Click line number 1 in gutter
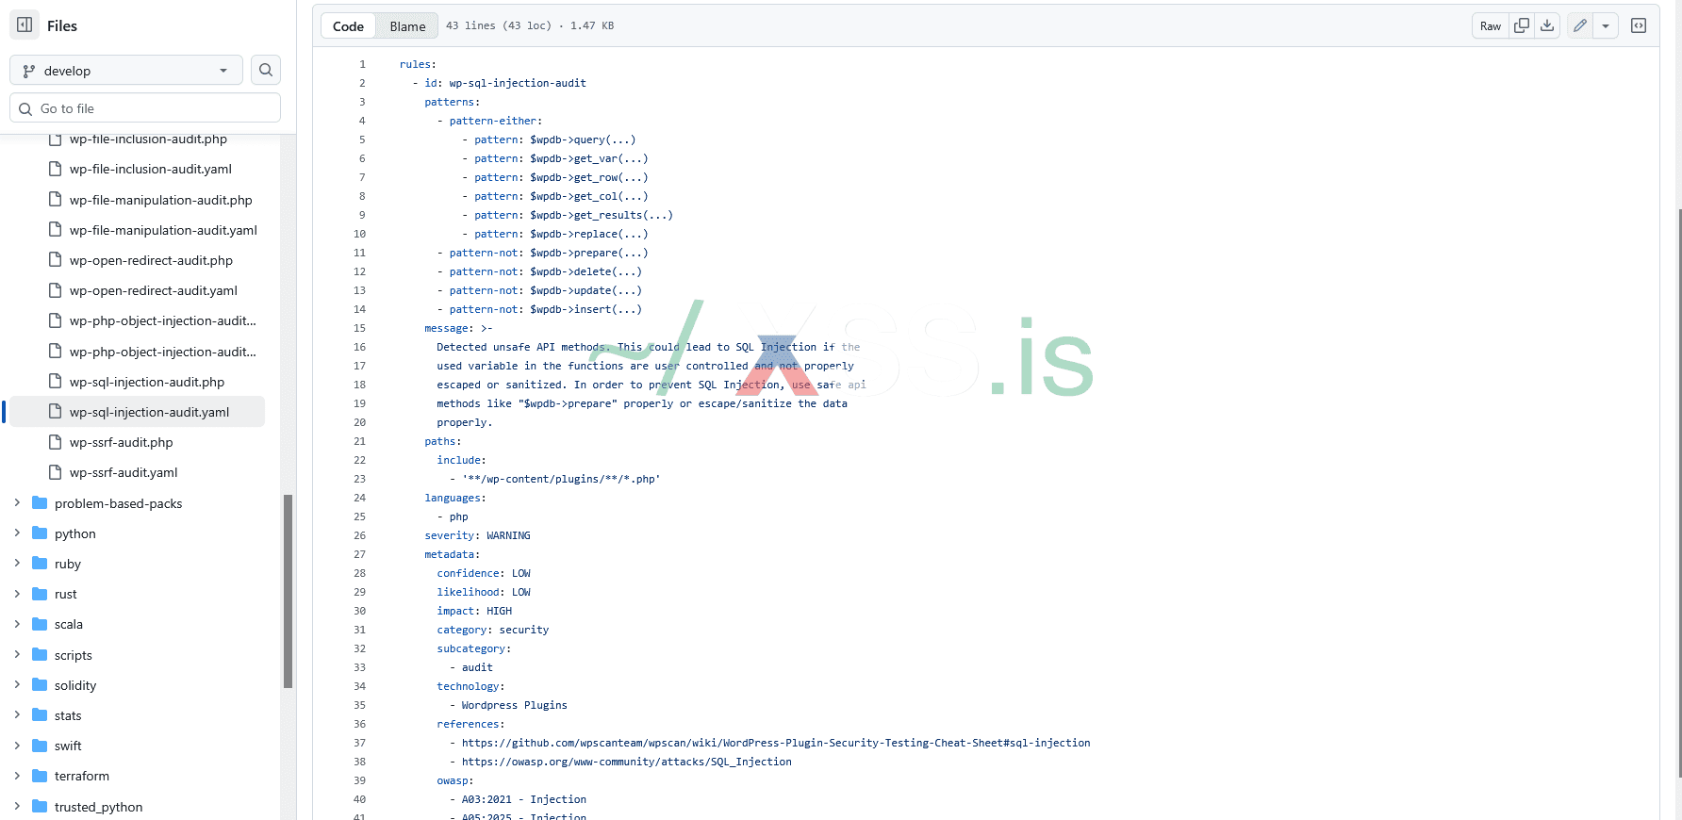Viewport: 1682px width, 820px height. point(362,64)
